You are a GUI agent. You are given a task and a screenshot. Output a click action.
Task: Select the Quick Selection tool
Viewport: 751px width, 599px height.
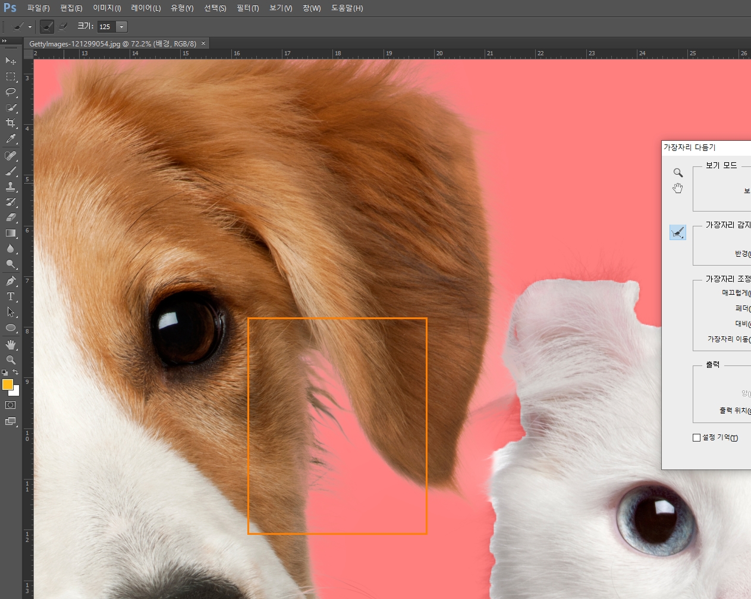(x=11, y=108)
